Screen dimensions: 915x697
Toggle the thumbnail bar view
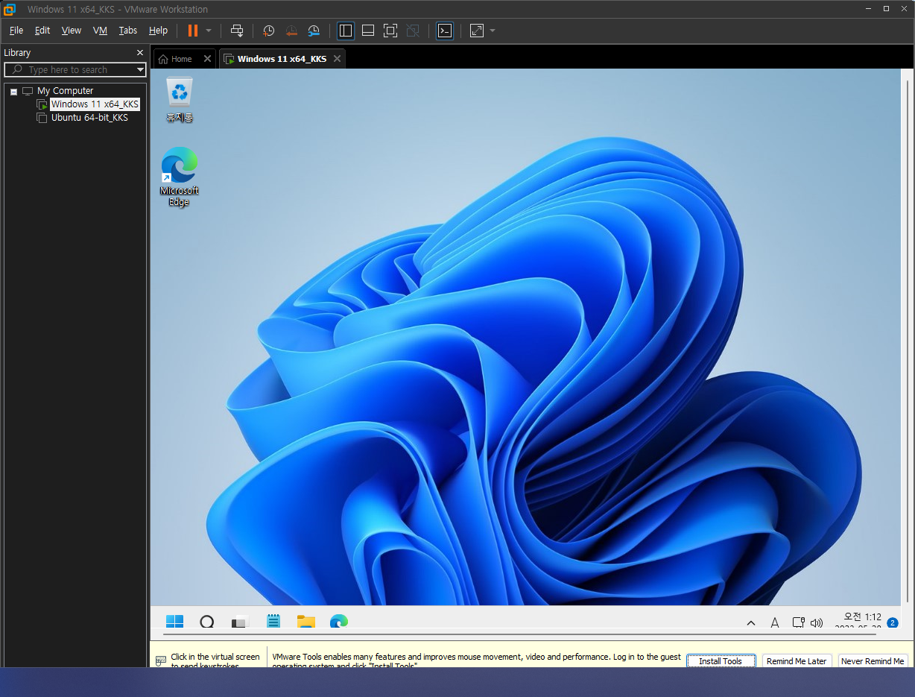[368, 31]
